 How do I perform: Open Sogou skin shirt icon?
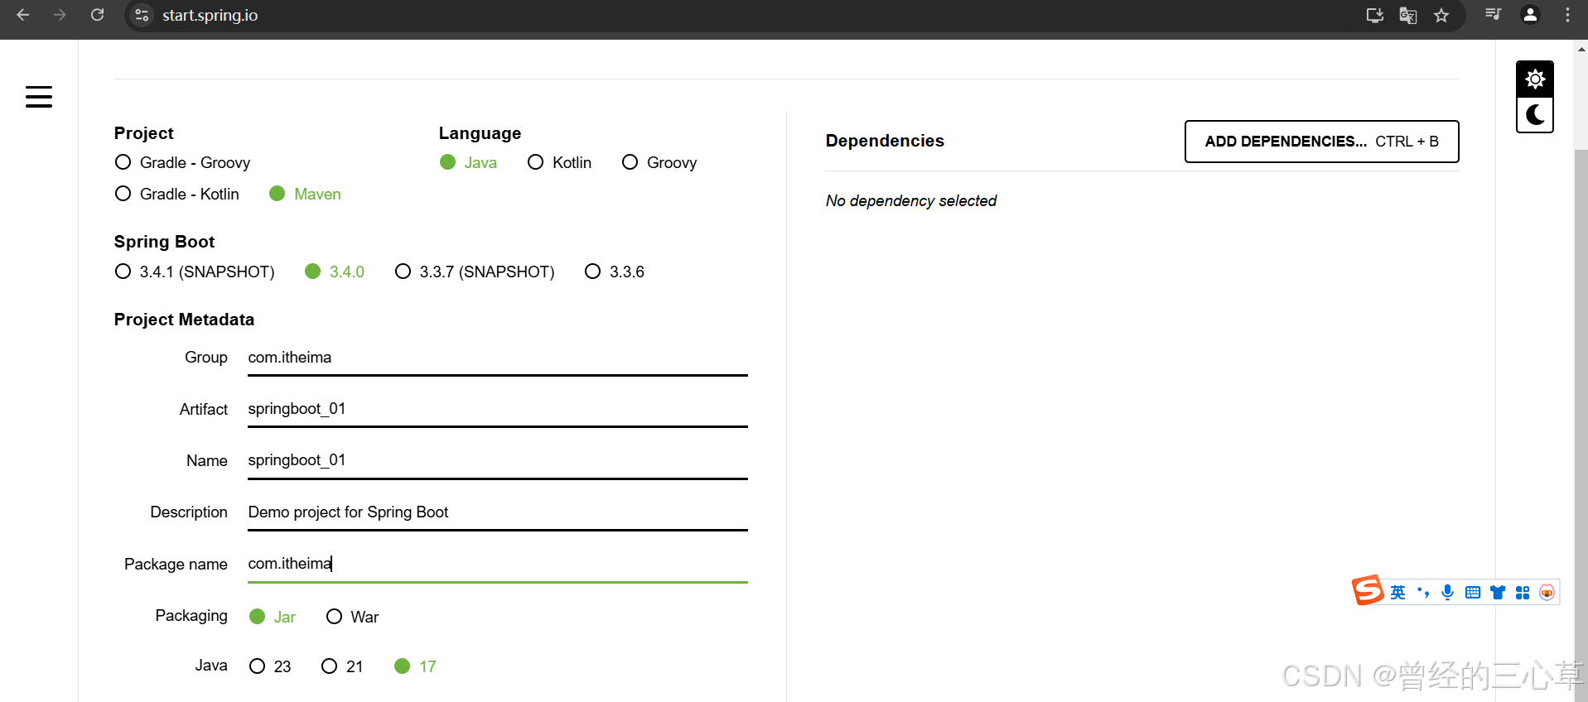pyautogui.click(x=1498, y=592)
